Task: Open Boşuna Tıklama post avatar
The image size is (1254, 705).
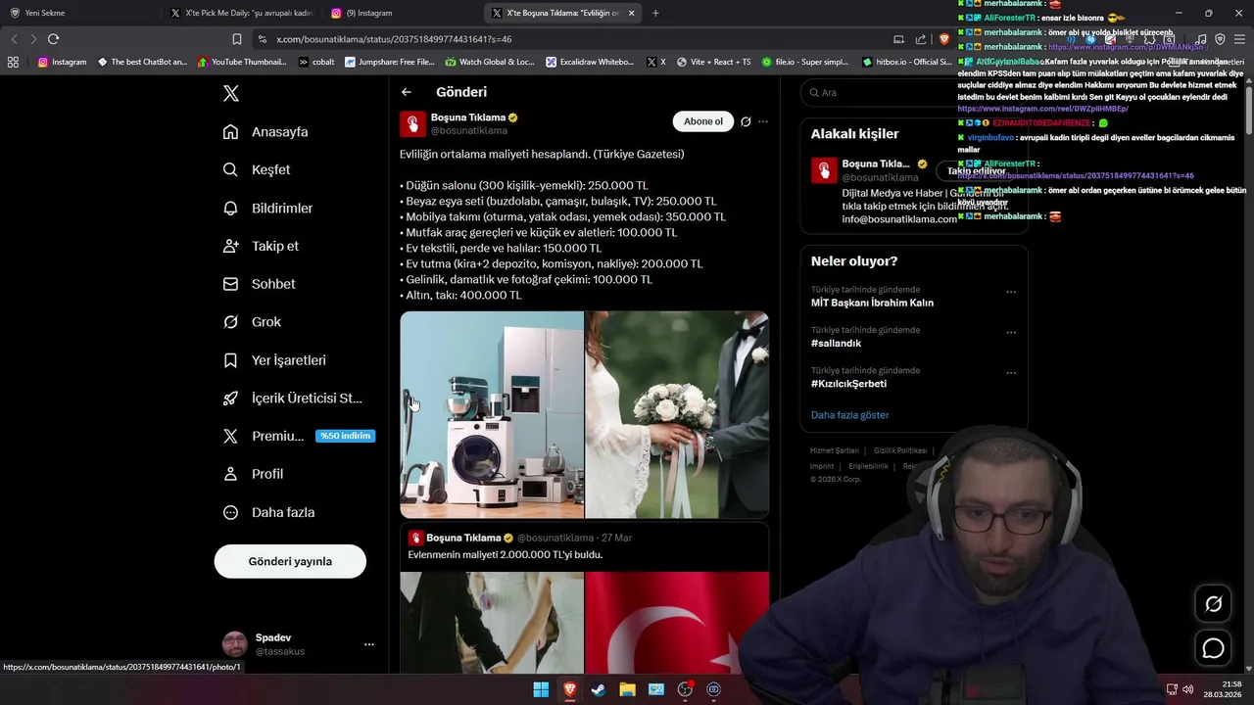Action: (x=412, y=123)
